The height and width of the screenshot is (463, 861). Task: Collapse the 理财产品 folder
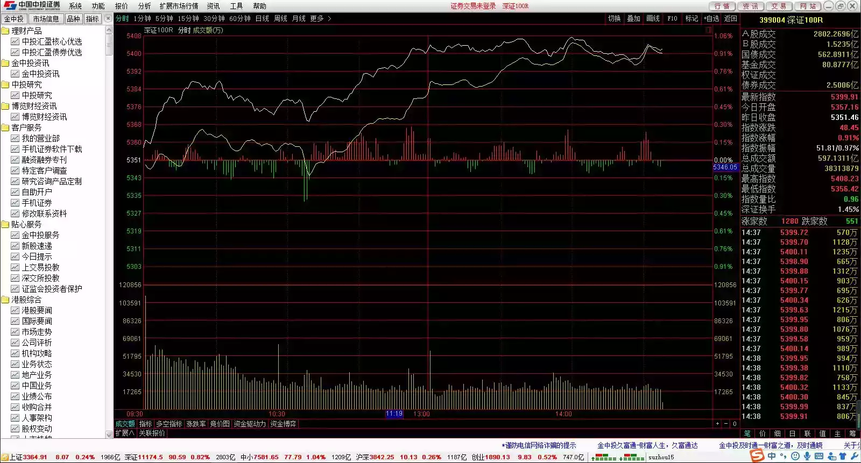pos(5,31)
